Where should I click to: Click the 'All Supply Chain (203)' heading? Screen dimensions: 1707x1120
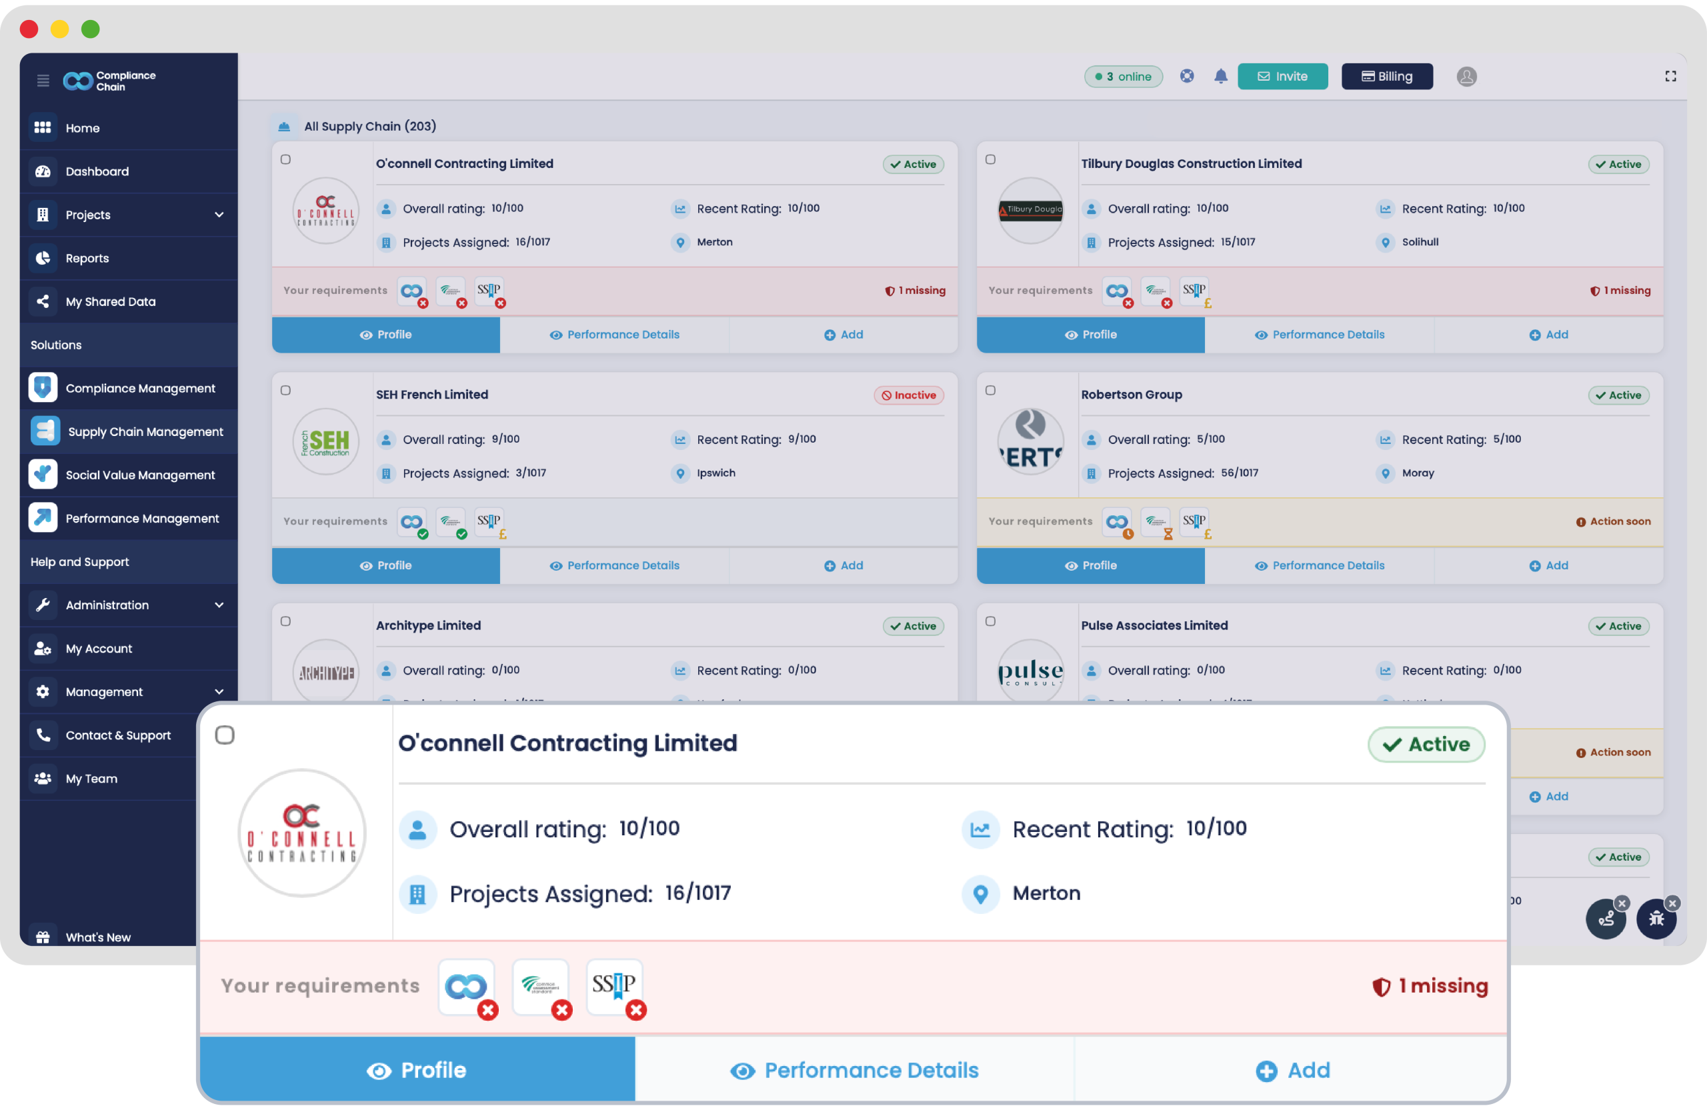(370, 126)
